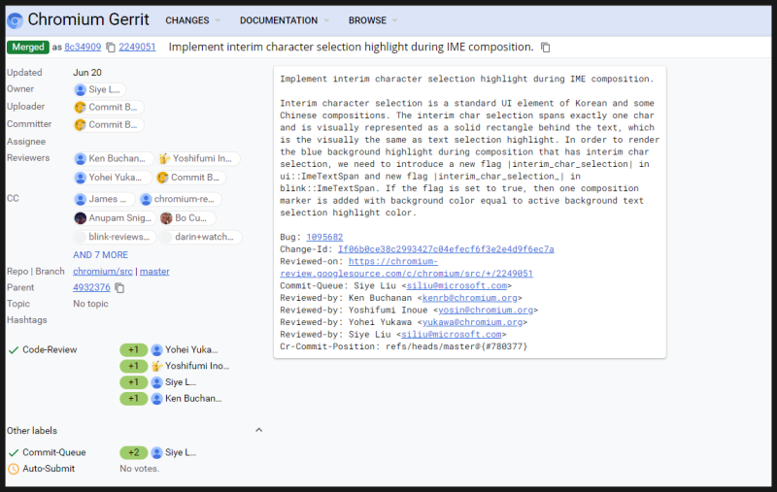Click the master branch link
The width and height of the screenshot is (777, 492).
(x=154, y=272)
